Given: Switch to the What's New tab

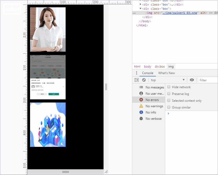Looking at the screenshot, I should (x=167, y=73).
